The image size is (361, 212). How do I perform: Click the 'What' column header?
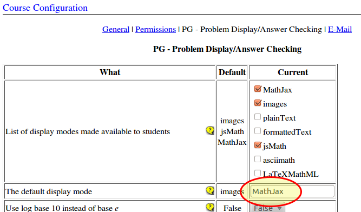pos(110,72)
